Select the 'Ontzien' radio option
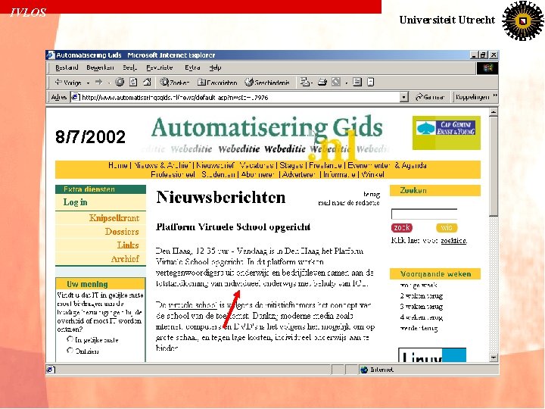545x409 pixels. click(70, 350)
